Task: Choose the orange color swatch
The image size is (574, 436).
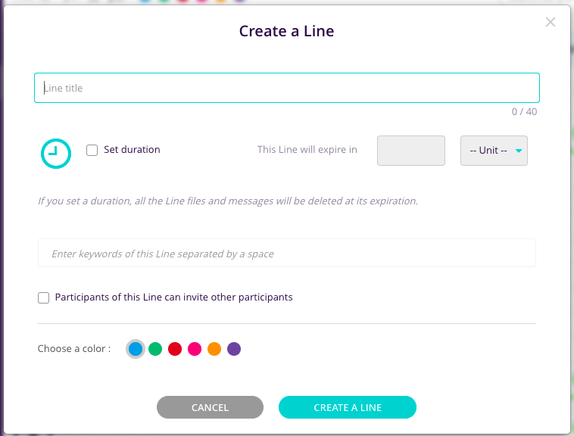Action: [x=214, y=349]
